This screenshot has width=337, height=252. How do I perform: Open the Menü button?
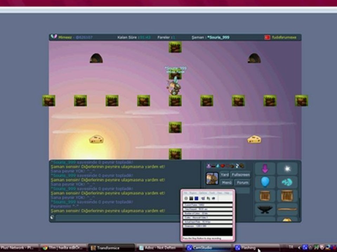pyautogui.click(x=226, y=183)
